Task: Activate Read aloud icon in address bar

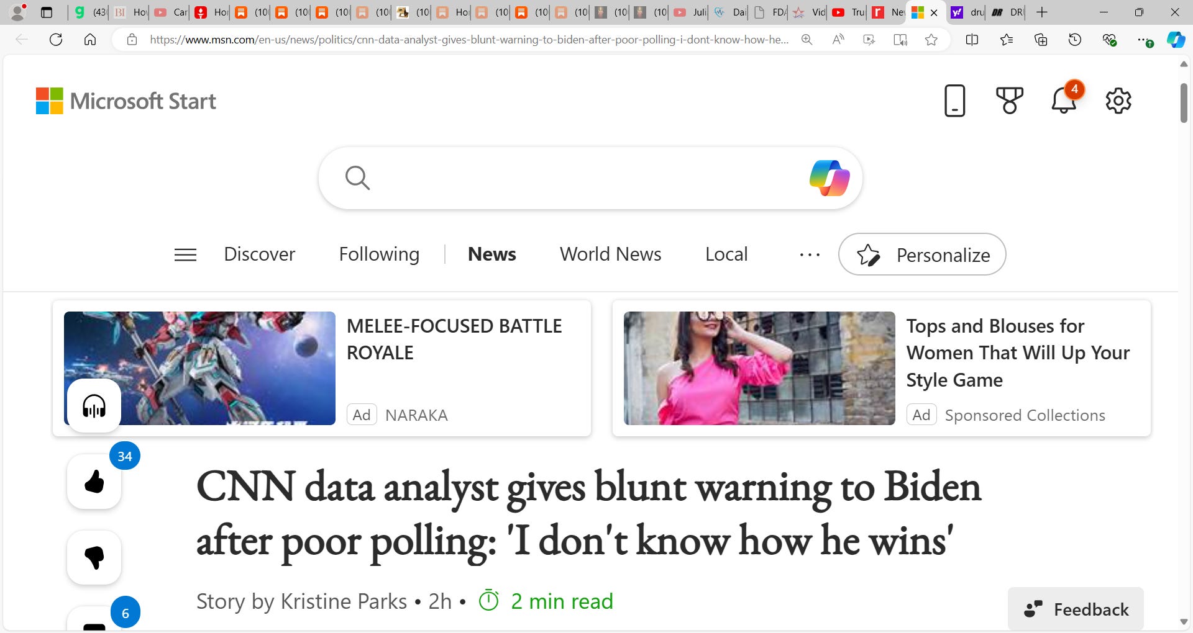Action: click(x=838, y=40)
